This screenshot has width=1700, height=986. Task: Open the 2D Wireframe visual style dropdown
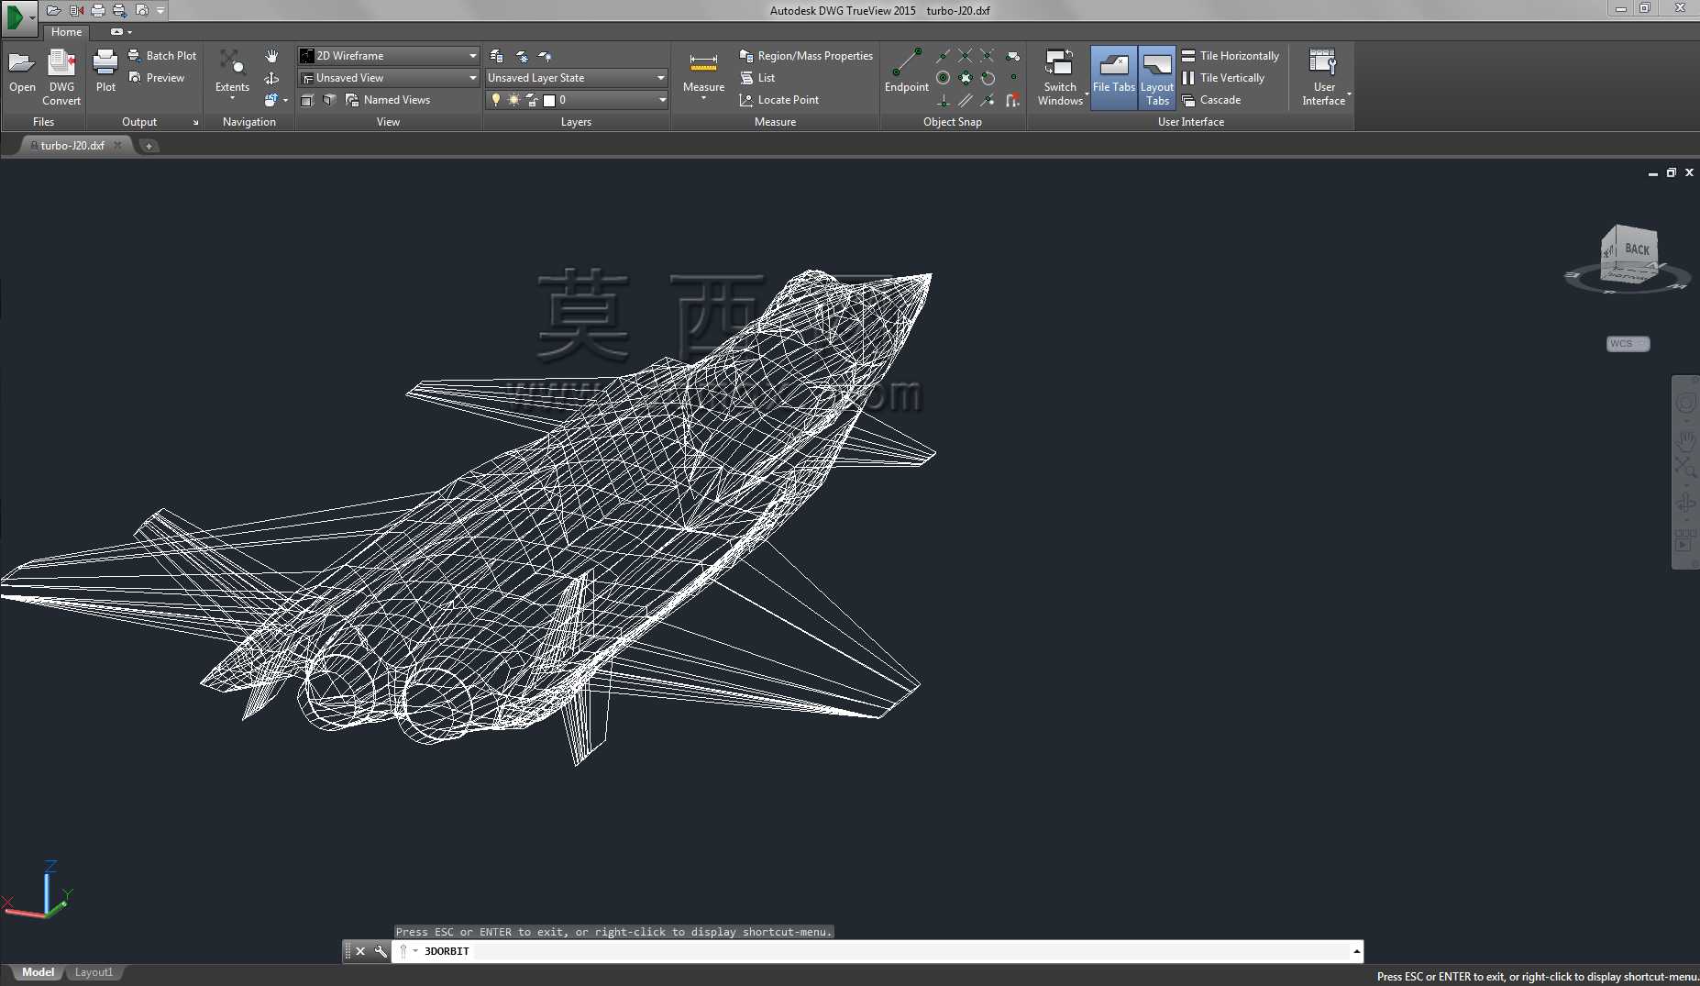[389, 56]
